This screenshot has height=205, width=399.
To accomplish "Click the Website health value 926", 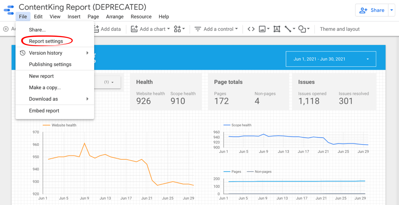I will pos(144,101).
